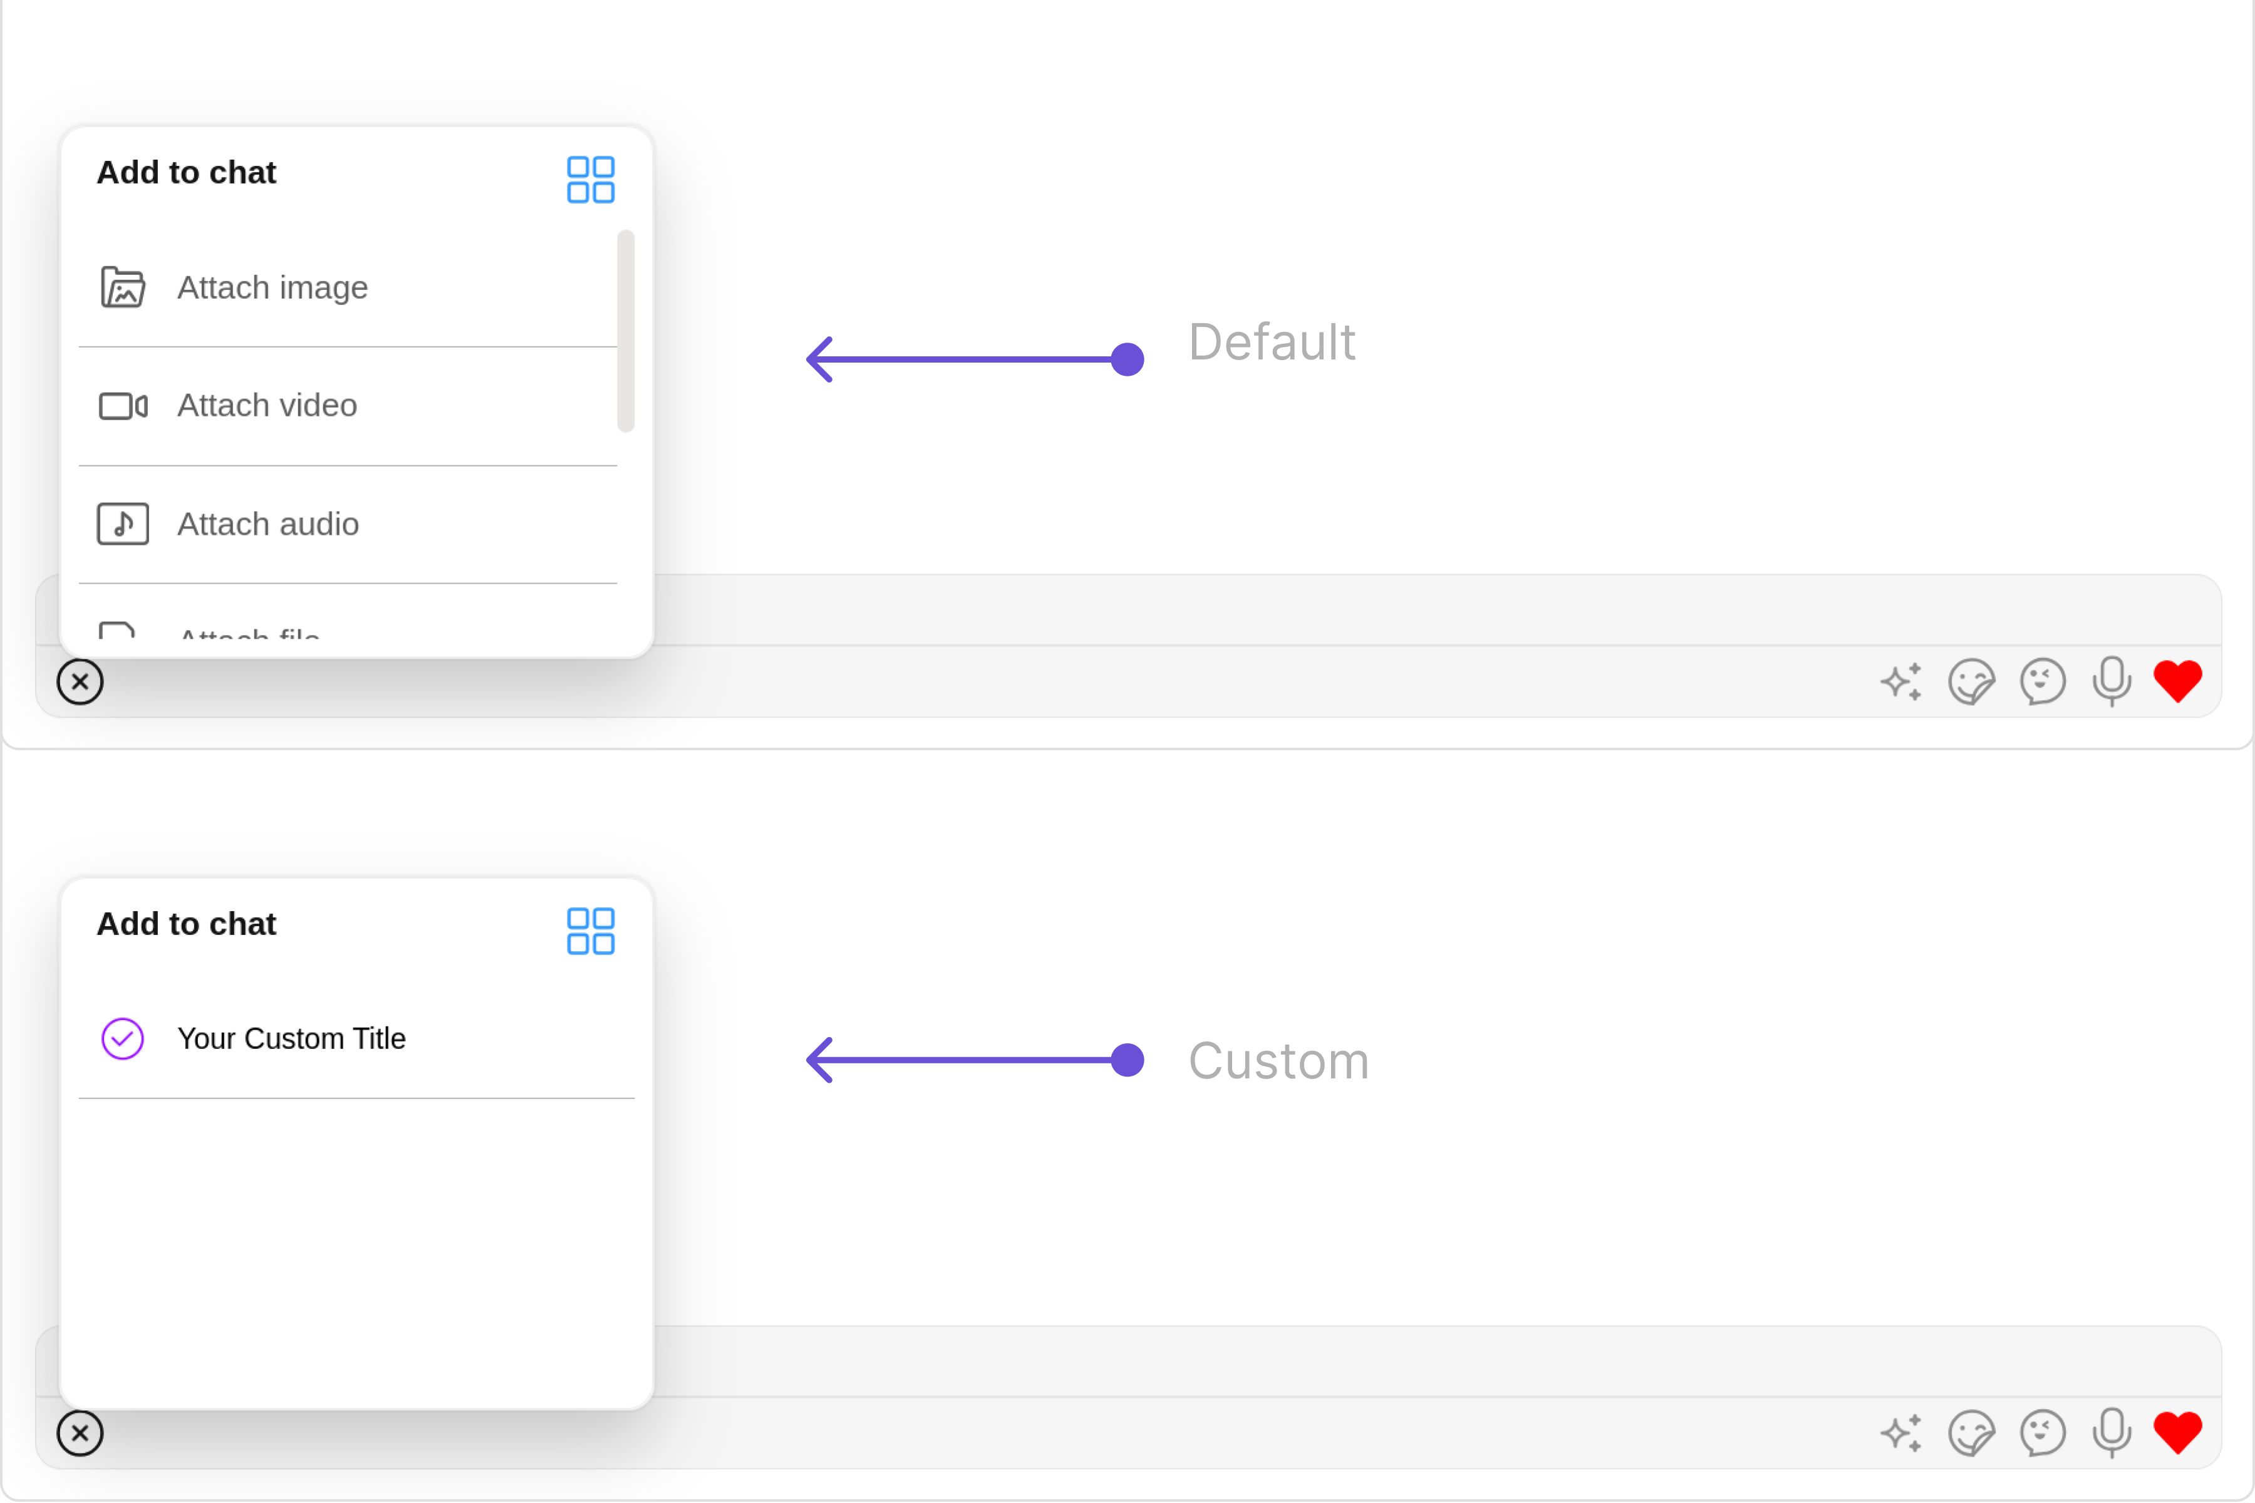The height and width of the screenshot is (1503, 2255).
Task: Start voice recording in Default composer
Action: pyautogui.click(x=2112, y=681)
